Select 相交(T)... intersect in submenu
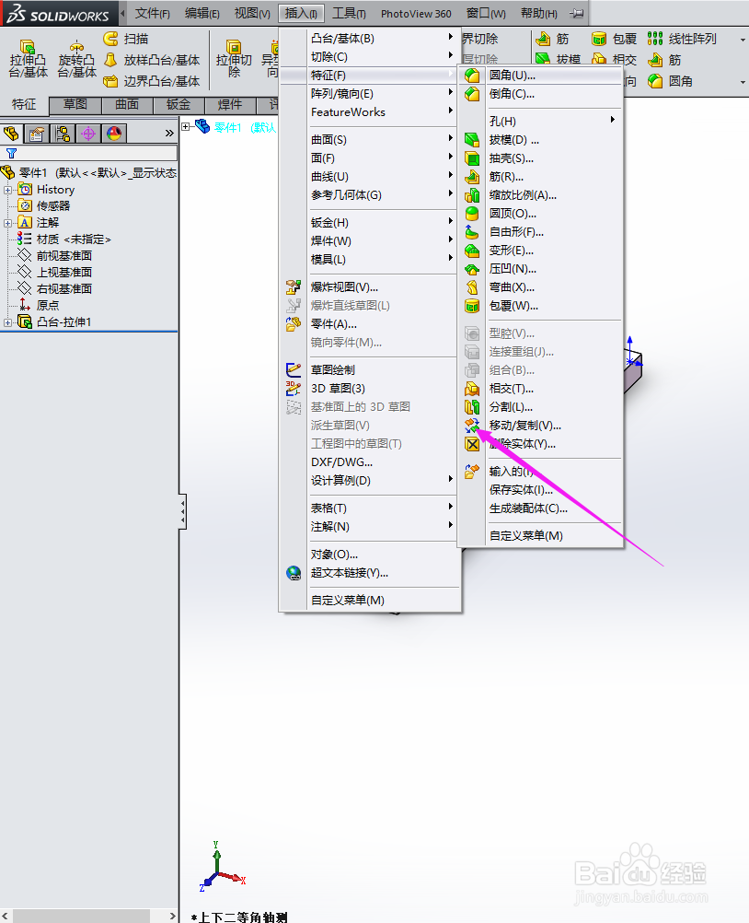 (540, 389)
